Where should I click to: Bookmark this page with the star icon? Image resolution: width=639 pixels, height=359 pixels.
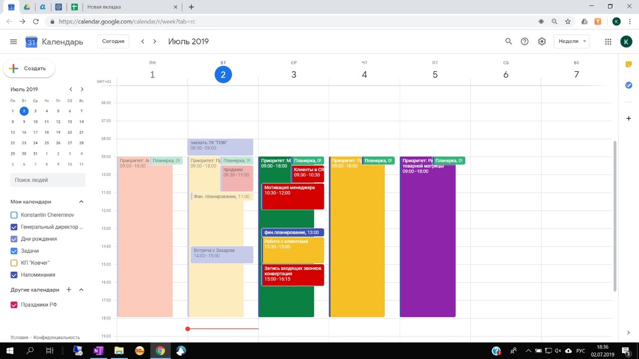[568, 21]
